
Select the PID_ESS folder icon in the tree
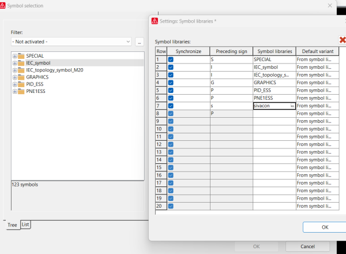tap(21, 84)
